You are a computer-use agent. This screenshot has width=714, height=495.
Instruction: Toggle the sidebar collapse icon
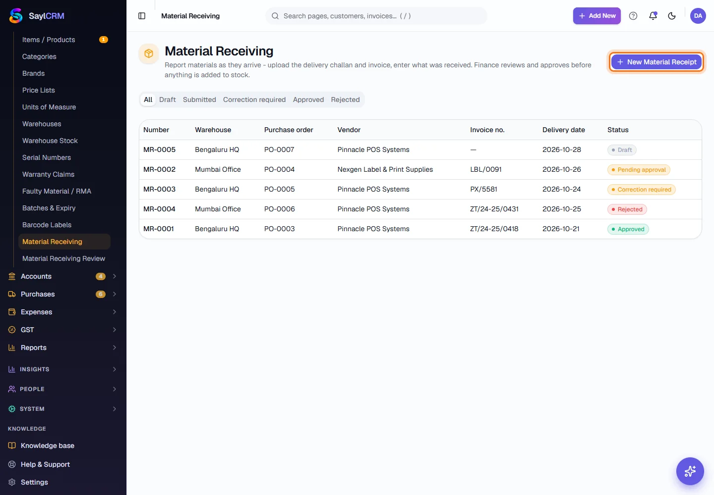pyautogui.click(x=142, y=16)
